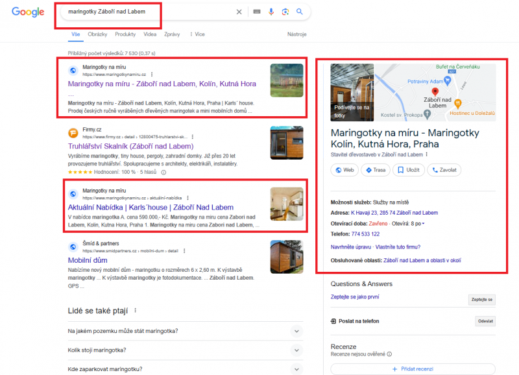Expand 'Na jakém pozemku může stát maringotka?'

[x=186, y=331]
